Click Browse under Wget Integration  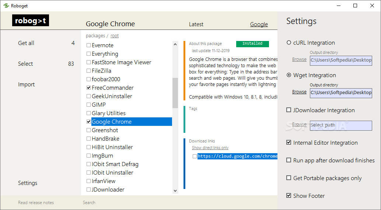tap(299, 92)
